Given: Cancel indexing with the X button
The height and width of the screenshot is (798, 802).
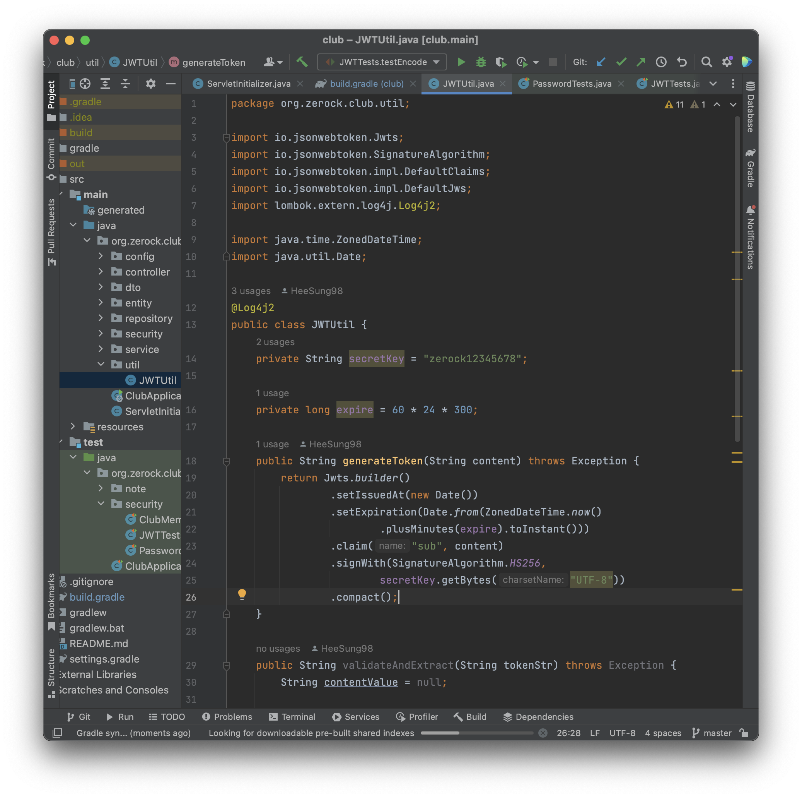Looking at the screenshot, I should click(x=543, y=733).
